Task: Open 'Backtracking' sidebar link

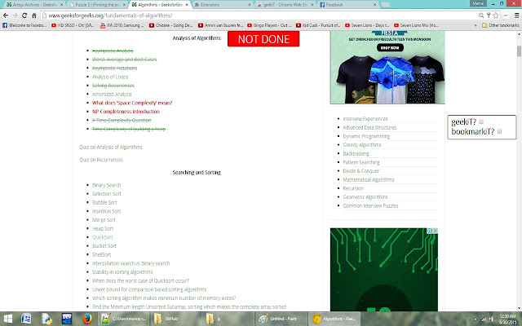Action: pyautogui.click(x=356, y=154)
